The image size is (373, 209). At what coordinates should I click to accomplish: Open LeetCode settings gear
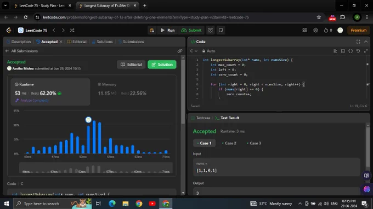click(x=315, y=30)
